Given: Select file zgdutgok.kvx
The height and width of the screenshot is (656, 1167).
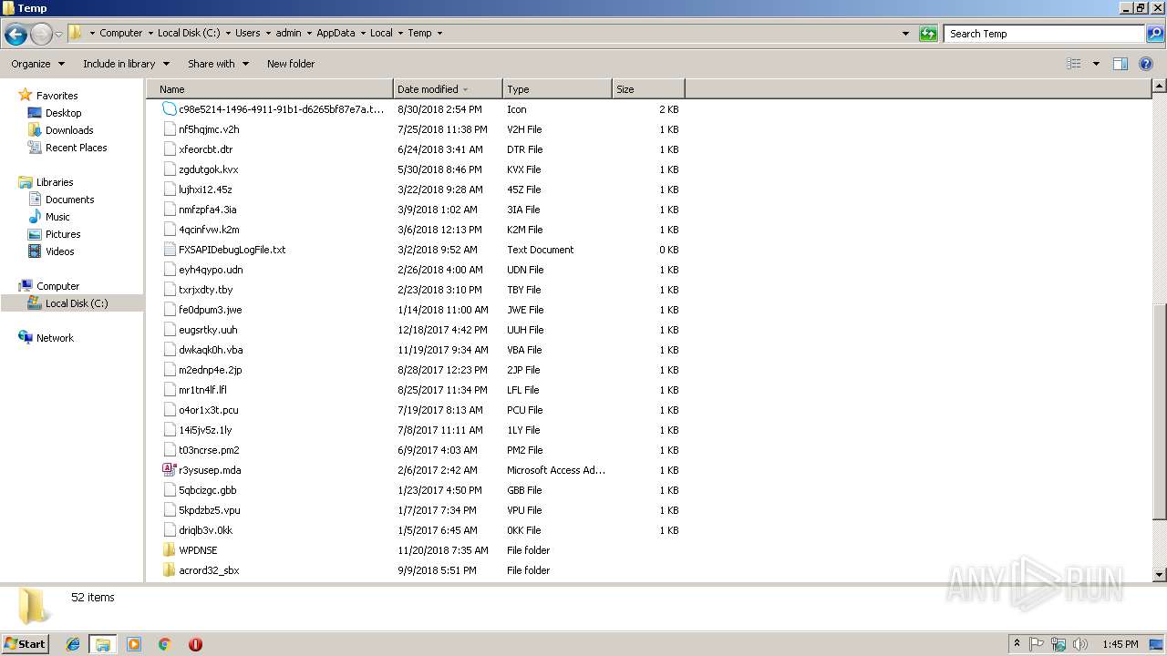Looking at the screenshot, I should coord(208,169).
